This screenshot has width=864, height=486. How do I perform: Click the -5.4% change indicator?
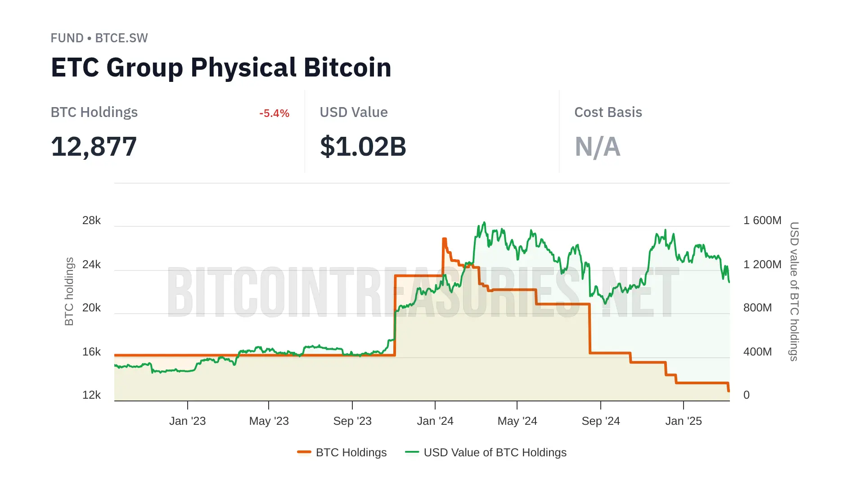coord(274,113)
